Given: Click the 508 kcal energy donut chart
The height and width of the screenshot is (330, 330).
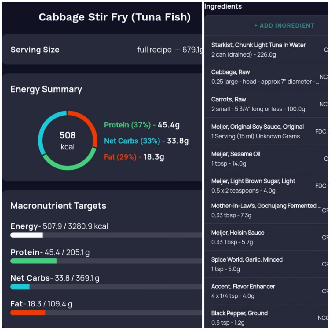Looking at the screenshot, I should [x=68, y=141].
